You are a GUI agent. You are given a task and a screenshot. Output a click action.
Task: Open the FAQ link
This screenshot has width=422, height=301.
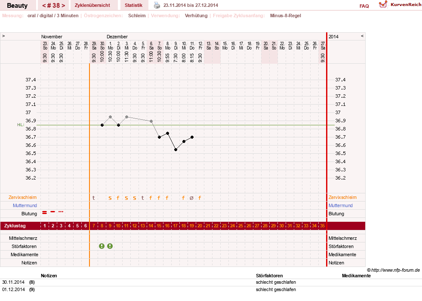[x=364, y=6]
